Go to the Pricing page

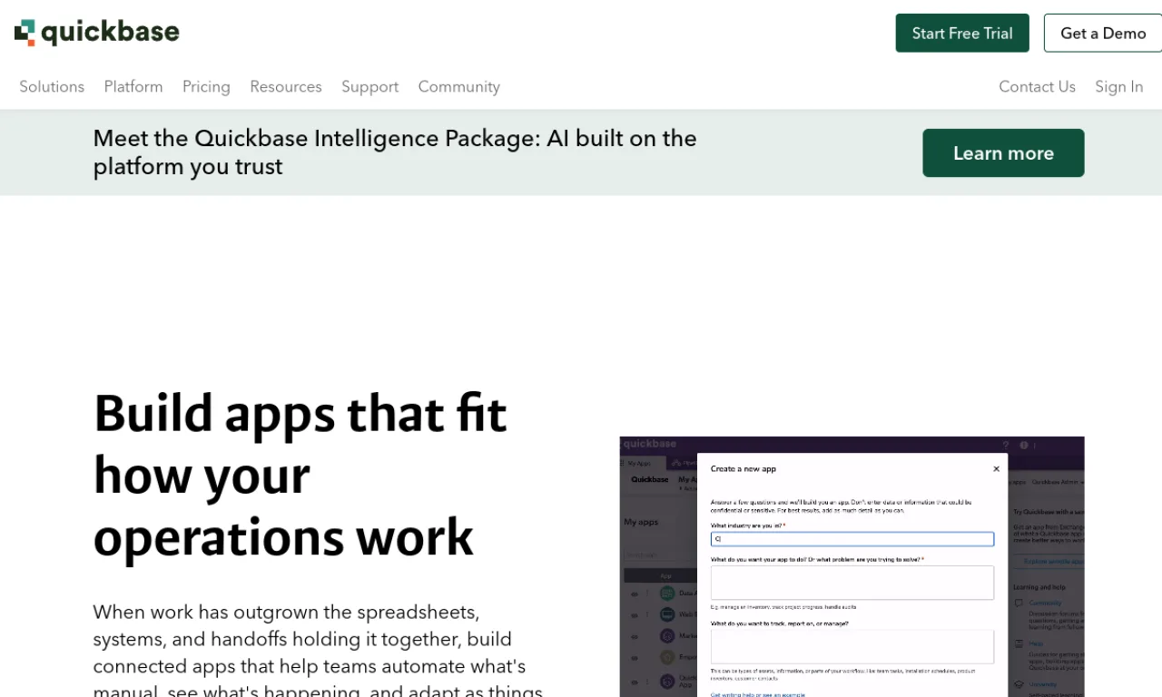206,86
